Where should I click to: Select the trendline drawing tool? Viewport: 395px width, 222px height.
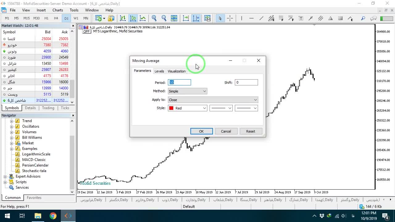coord(261,18)
